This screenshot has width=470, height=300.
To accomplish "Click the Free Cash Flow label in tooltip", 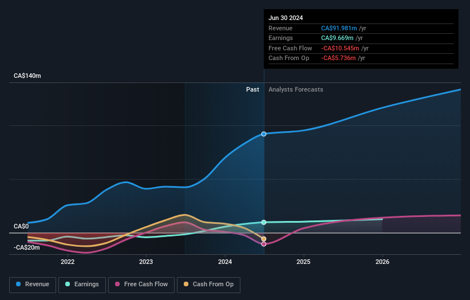I will [290, 48].
